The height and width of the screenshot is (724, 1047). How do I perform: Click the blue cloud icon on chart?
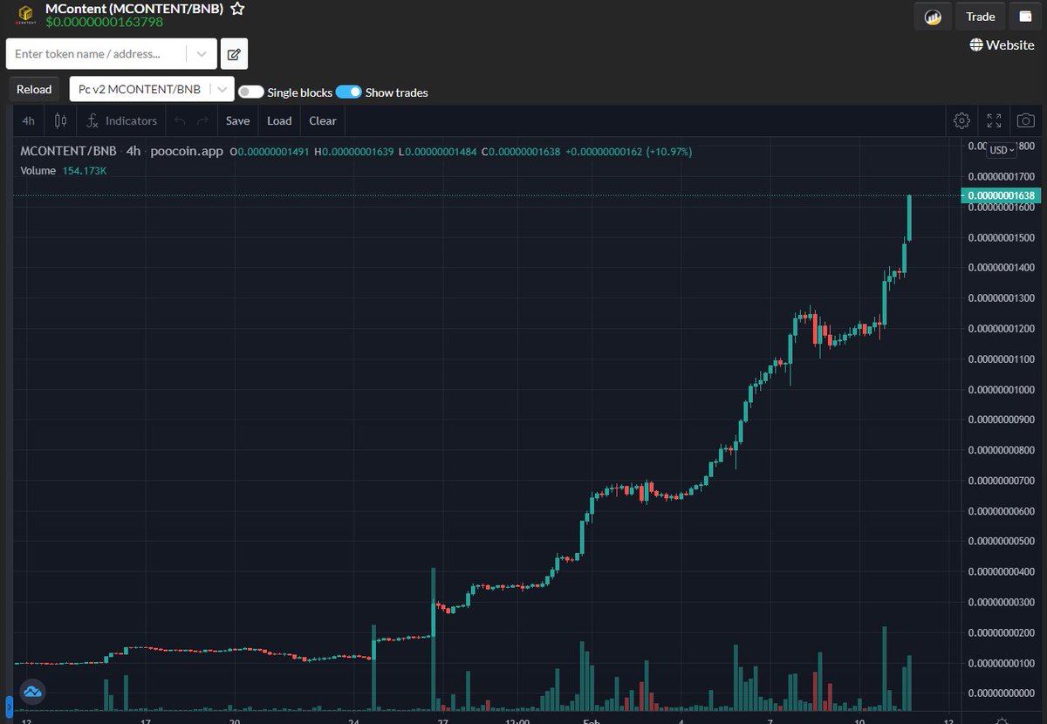tap(33, 692)
